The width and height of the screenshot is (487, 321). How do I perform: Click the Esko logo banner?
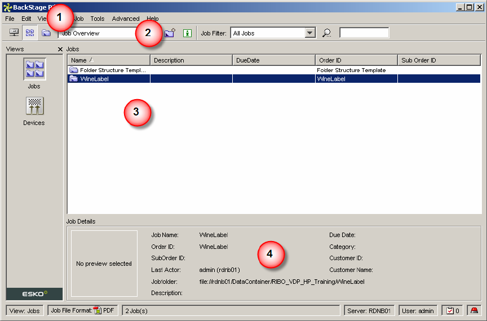pos(34,293)
